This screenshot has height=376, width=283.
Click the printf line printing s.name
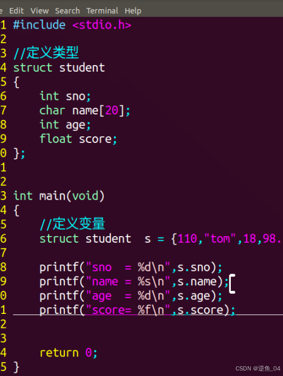click(134, 282)
